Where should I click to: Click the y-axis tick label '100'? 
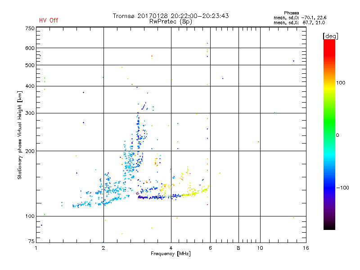click(x=30, y=216)
